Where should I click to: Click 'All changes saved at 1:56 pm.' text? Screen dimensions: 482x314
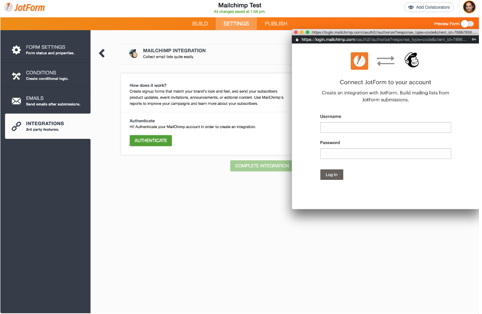(240, 12)
